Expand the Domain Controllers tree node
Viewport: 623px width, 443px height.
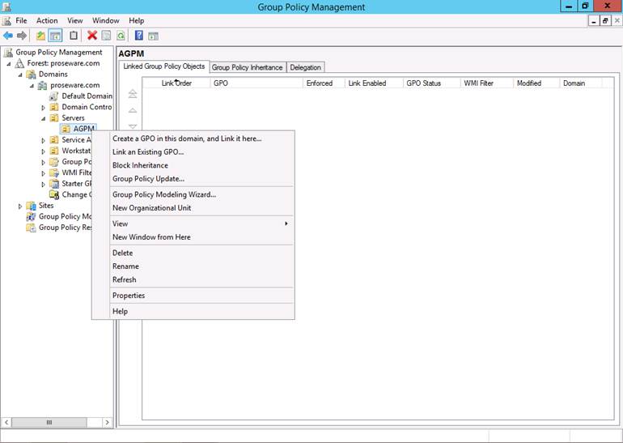44,107
